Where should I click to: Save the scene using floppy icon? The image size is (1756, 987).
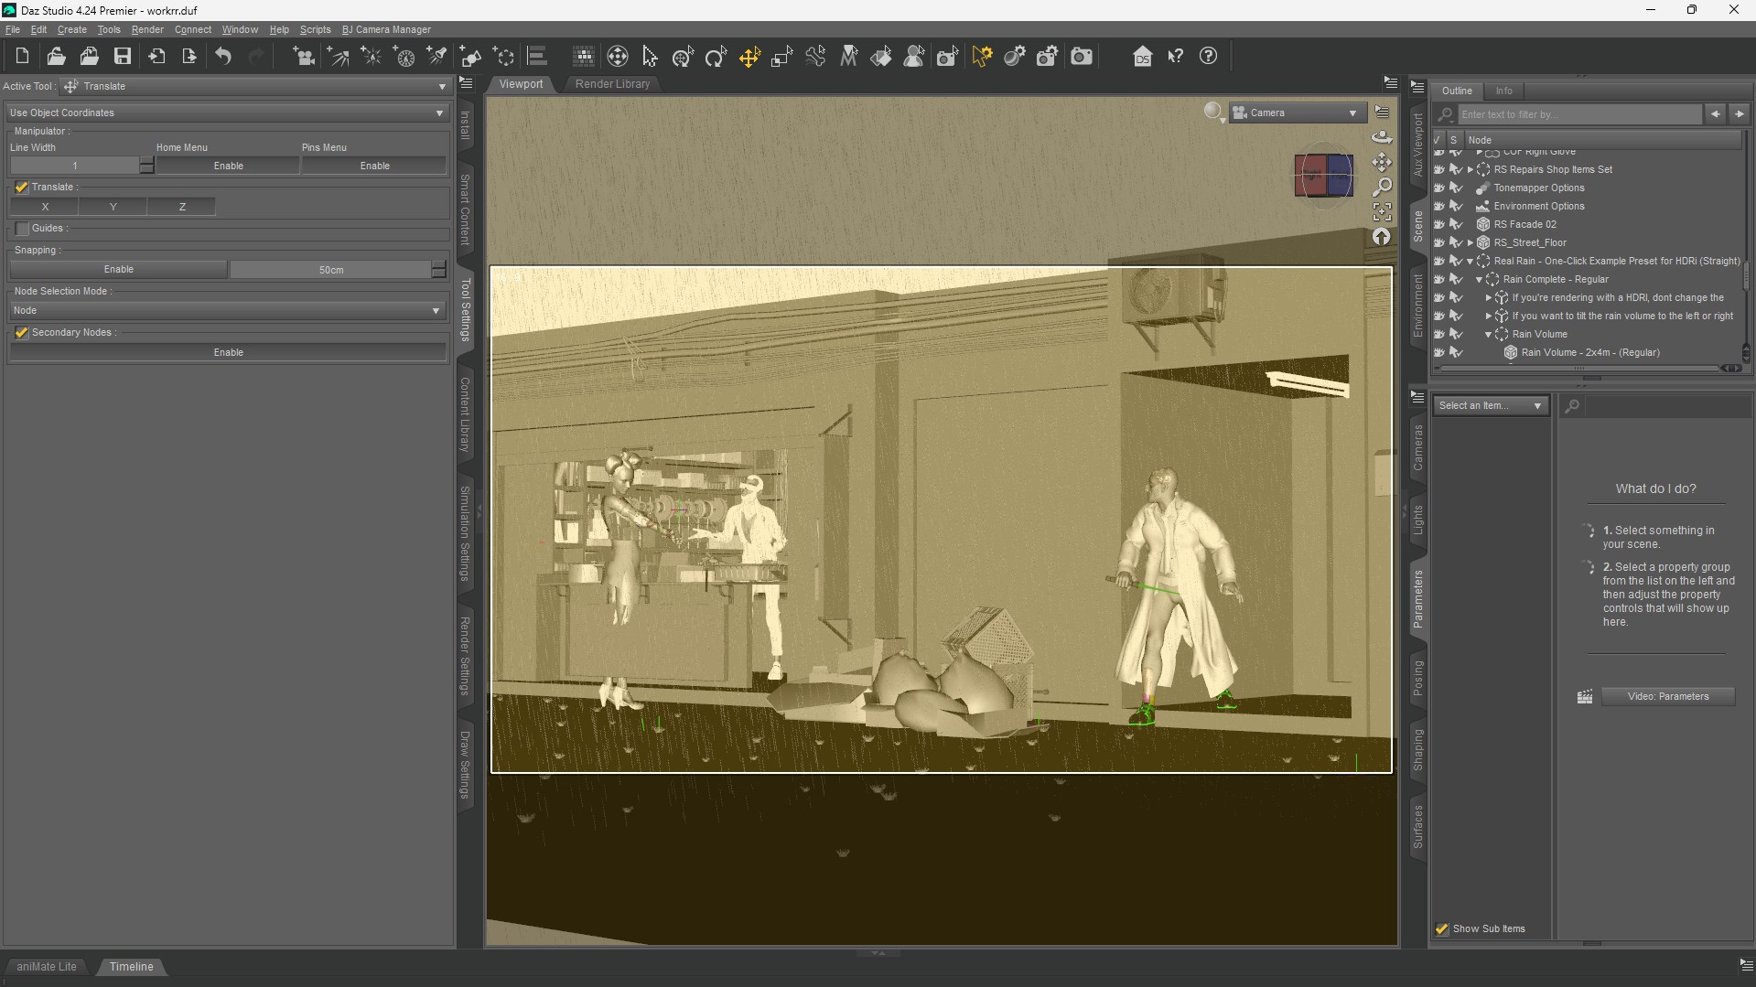(x=122, y=57)
